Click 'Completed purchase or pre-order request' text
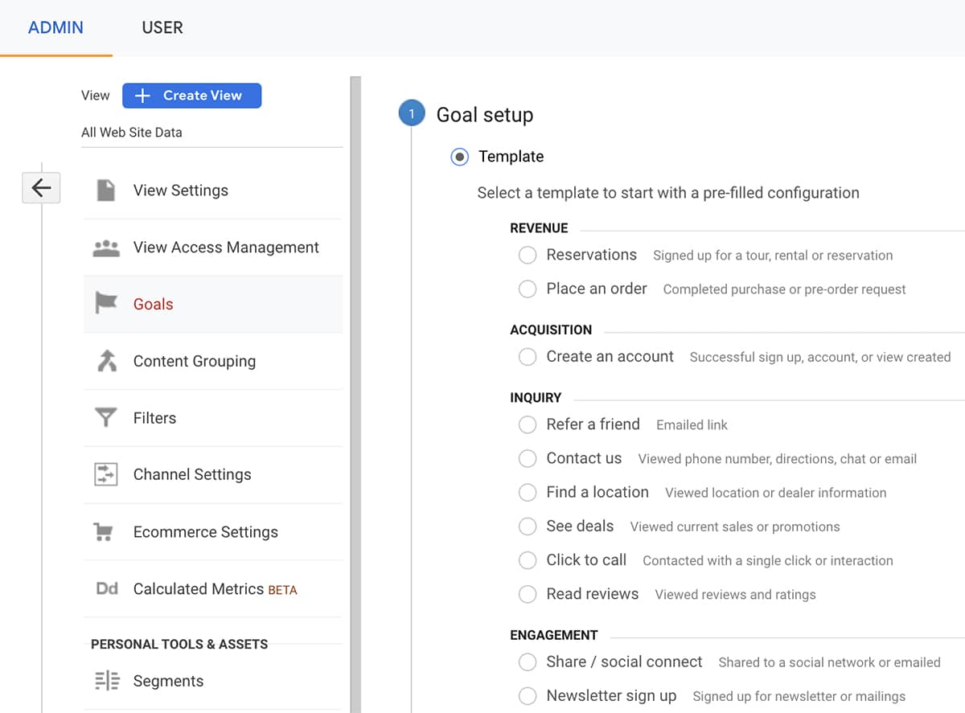This screenshot has width=965, height=713. pyautogui.click(x=784, y=289)
